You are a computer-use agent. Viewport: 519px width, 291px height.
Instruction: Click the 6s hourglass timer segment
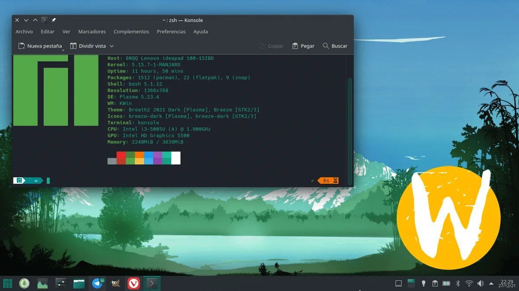click(329, 180)
